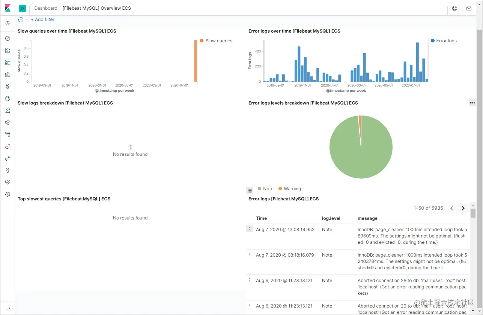The width and height of the screenshot is (483, 315).
Task: Toggle the pie chart legend list button
Action: click(x=250, y=191)
